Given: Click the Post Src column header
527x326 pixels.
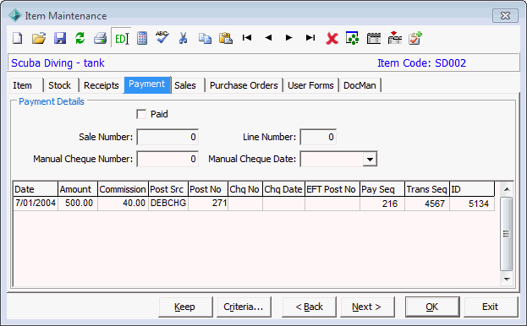Looking at the screenshot, I should pos(168,189).
